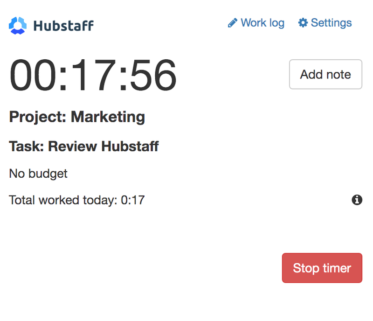Click the Marketing project name

pyautogui.click(x=108, y=117)
